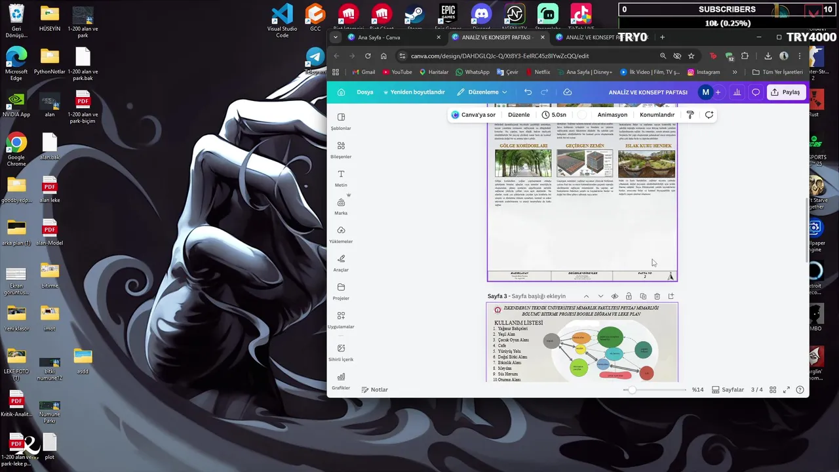Hide page Sayfa 3 with the eye icon

click(x=615, y=296)
